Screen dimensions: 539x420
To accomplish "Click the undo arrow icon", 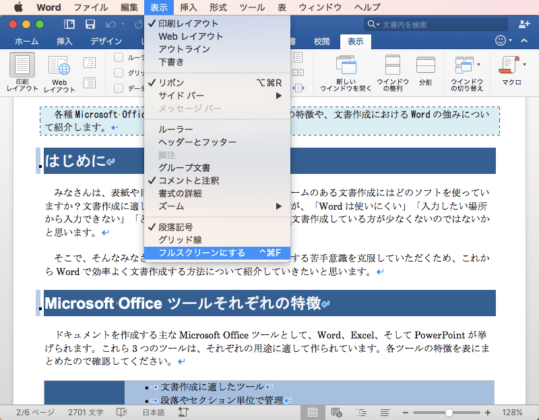I will (110, 24).
